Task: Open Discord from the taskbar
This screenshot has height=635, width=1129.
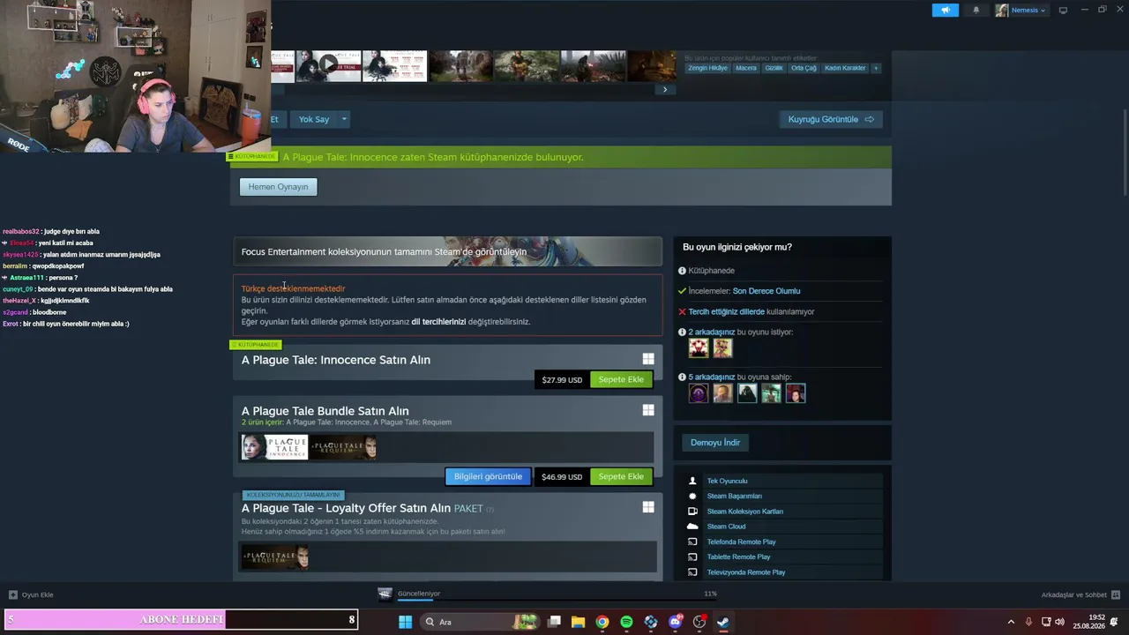Action: click(x=676, y=622)
